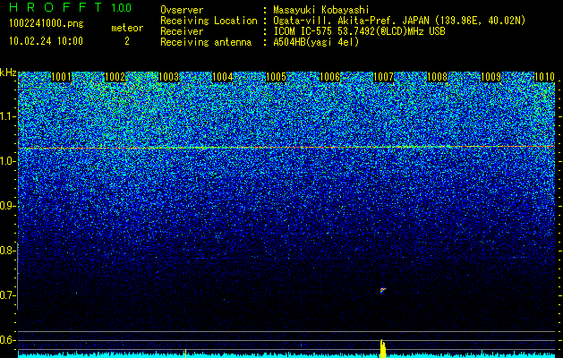Click the date text 10.02.24 10:00
The image size is (563, 358).
46,41
